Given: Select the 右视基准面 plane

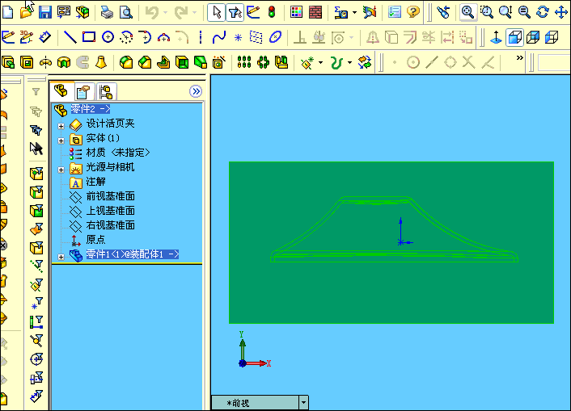Looking at the screenshot, I should click(110, 225).
